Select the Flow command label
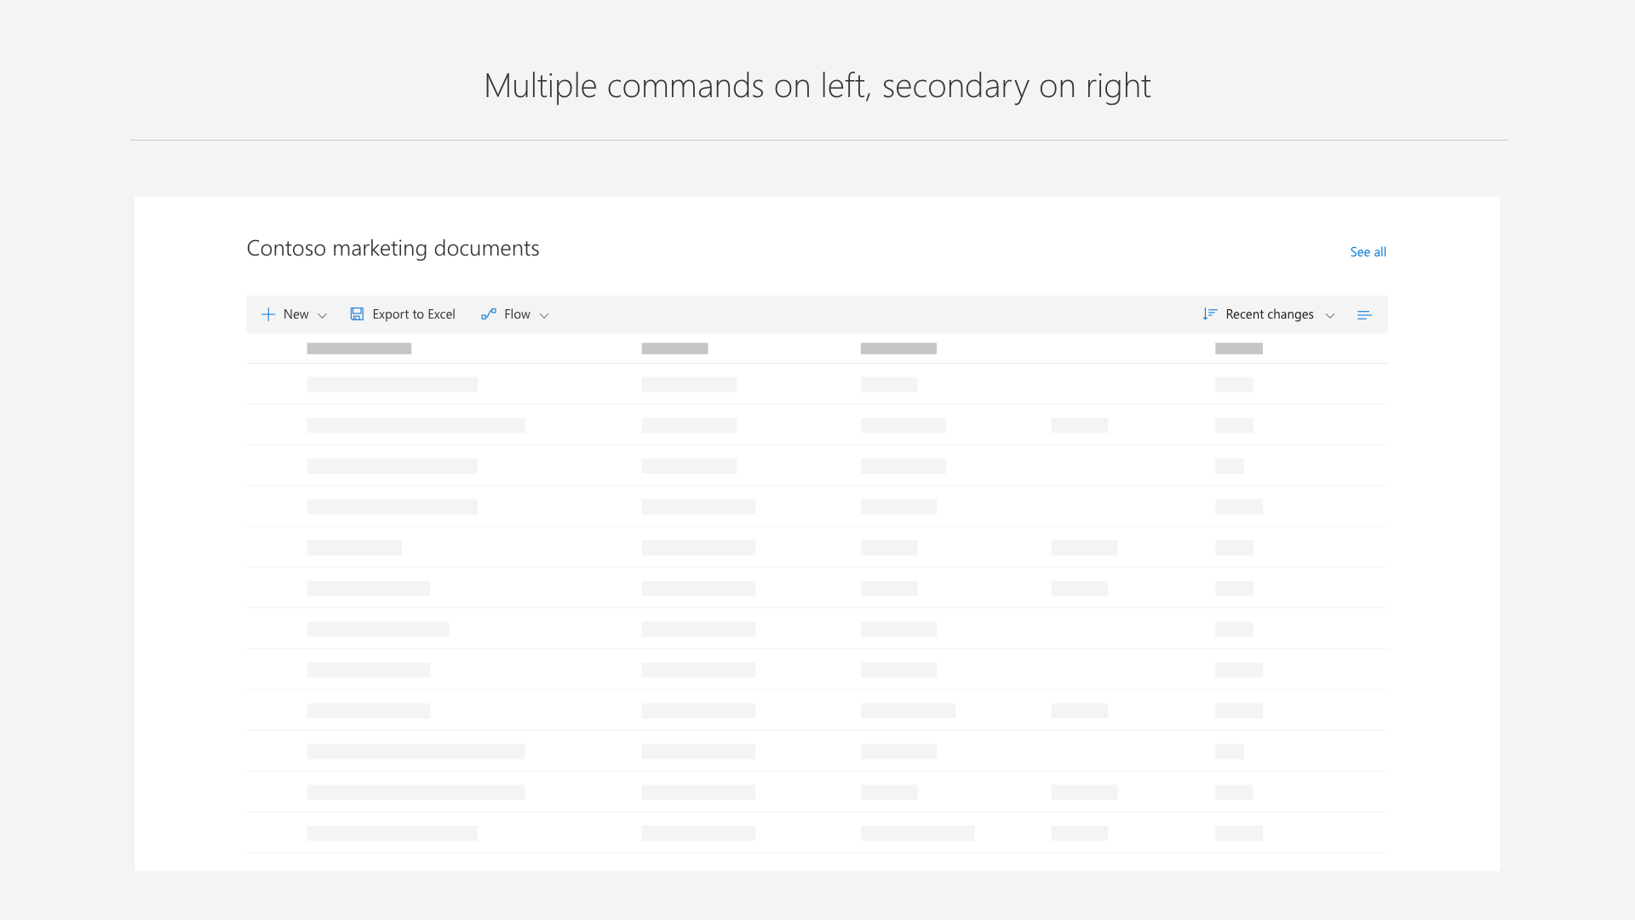Screen dimensions: 1635x920 click(x=517, y=314)
